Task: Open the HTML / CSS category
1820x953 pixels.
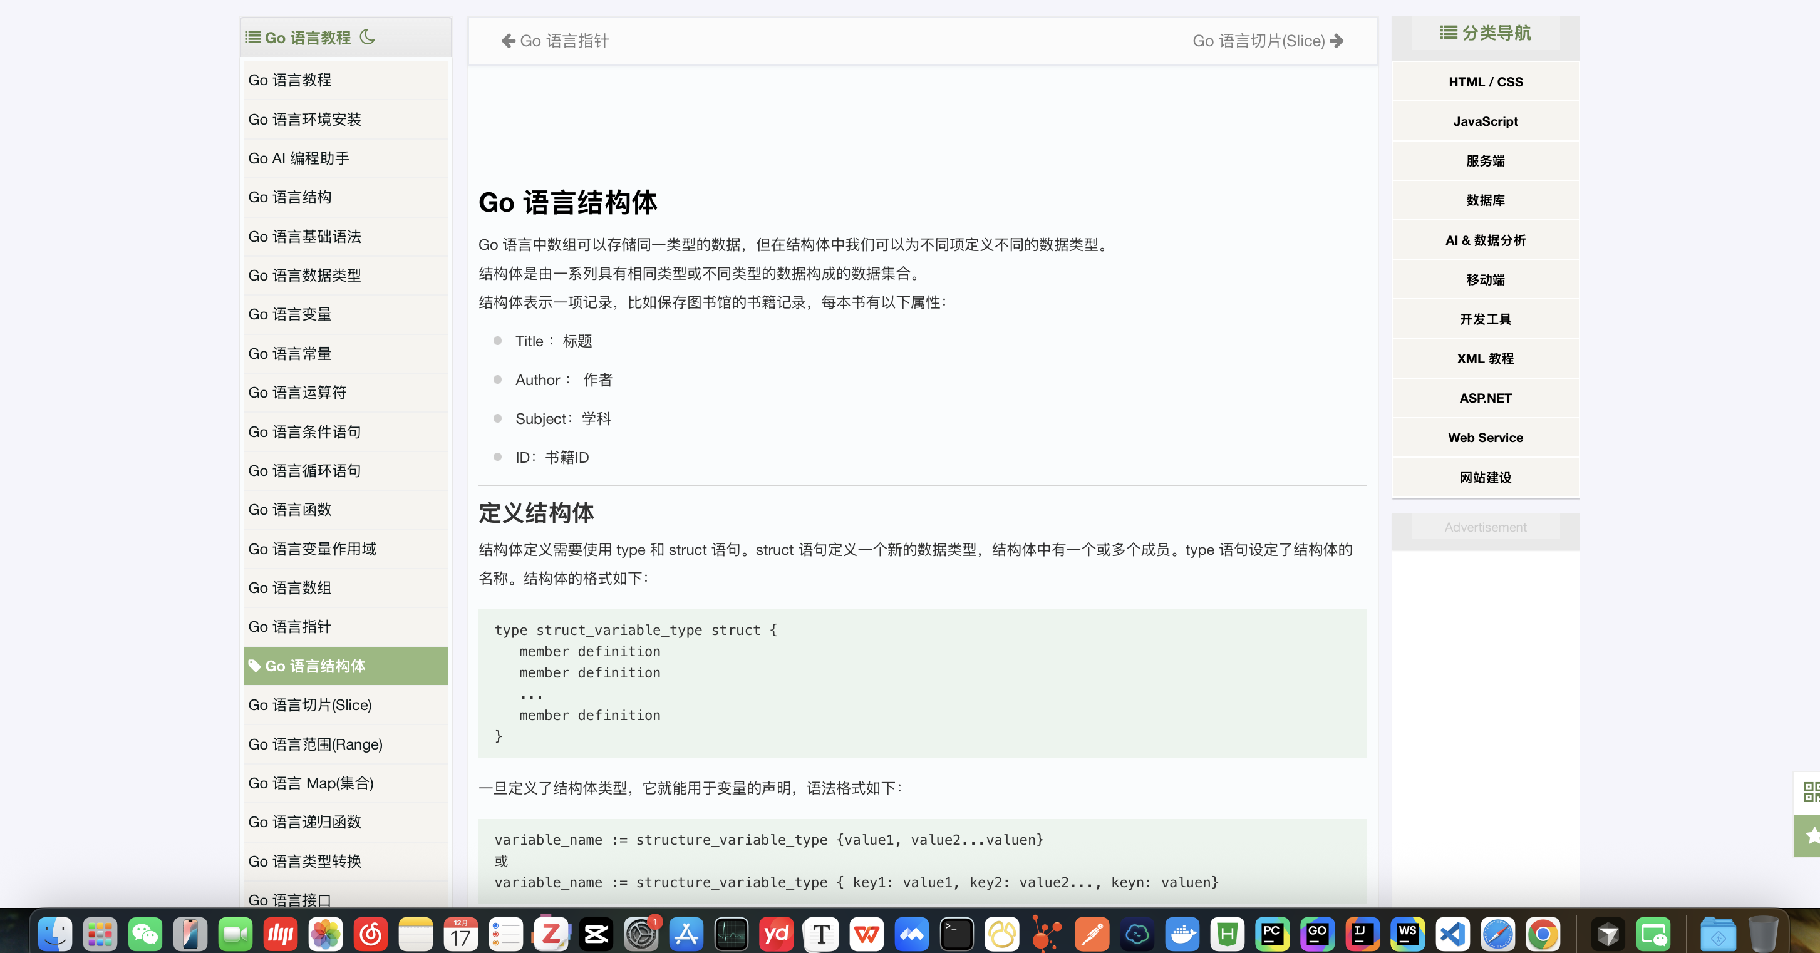Action: 1485,82
